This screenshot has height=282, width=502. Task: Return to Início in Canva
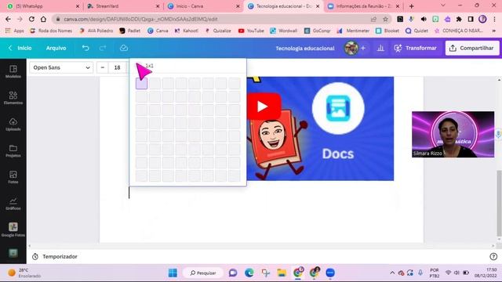[x=20, y=48]
